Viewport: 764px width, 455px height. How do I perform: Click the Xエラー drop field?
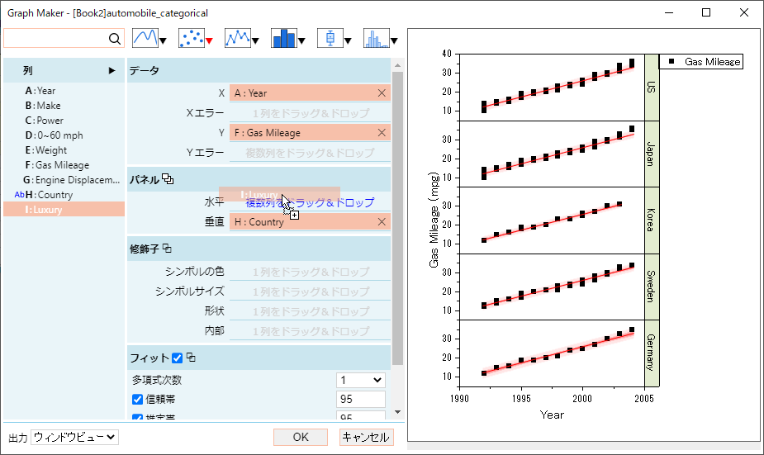[310, 113]
